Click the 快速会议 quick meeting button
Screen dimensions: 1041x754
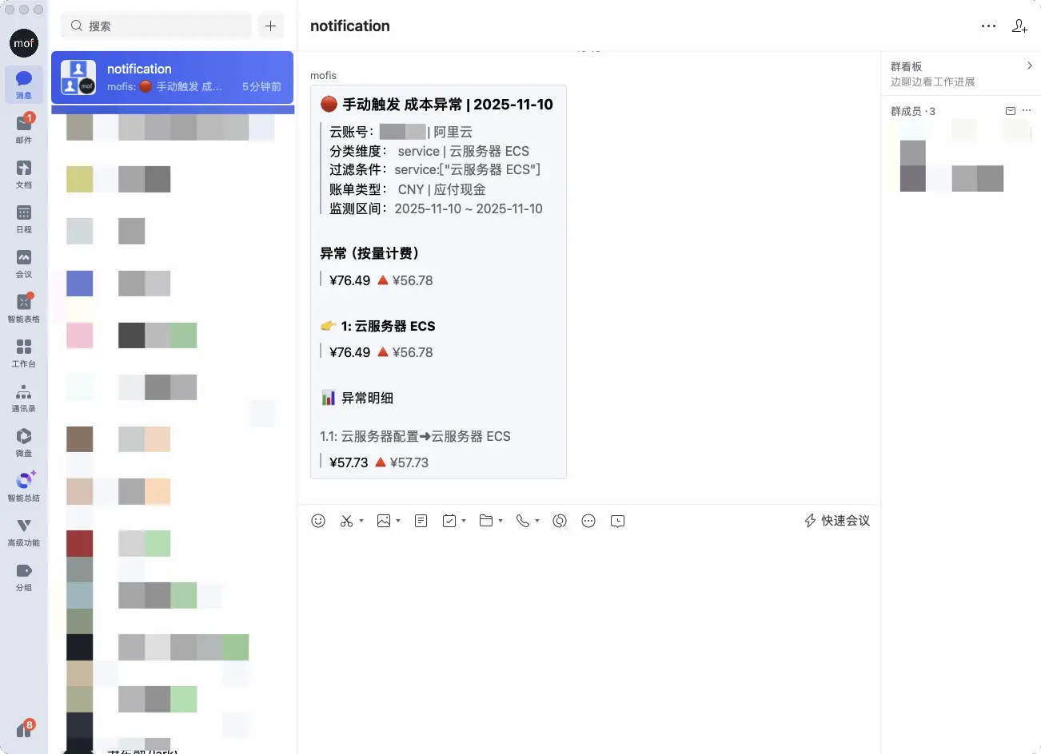(x=837, y=521)
